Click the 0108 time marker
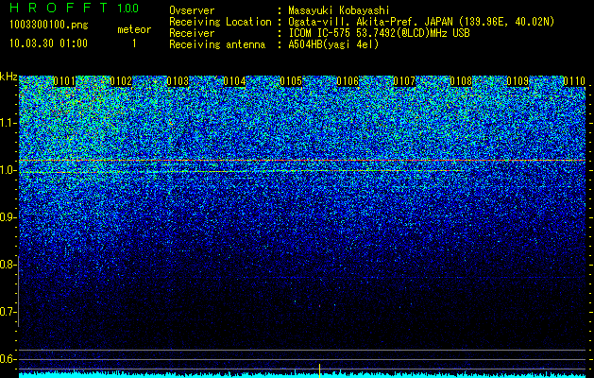 pos(461,81)
